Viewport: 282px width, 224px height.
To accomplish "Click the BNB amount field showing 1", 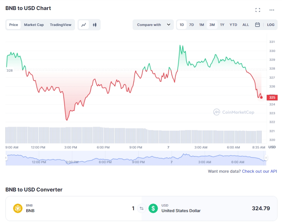I will click(x=133, y=208).
